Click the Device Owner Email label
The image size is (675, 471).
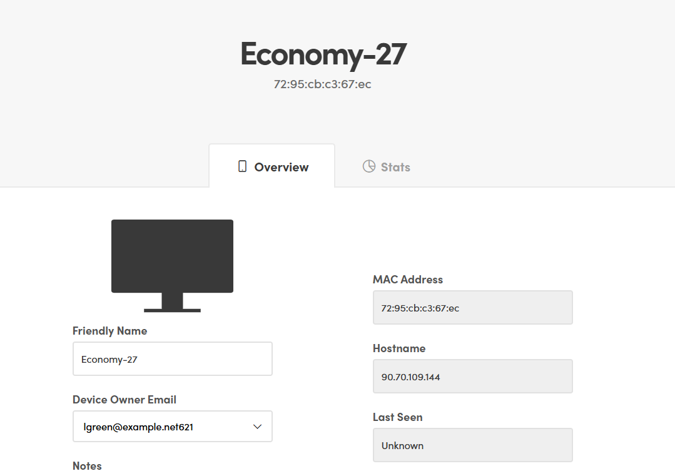point(124,400)
